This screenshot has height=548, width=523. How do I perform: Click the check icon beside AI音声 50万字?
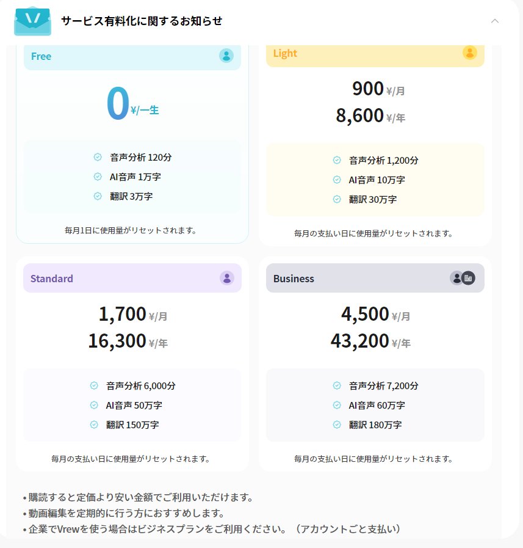tap(93, 405)
